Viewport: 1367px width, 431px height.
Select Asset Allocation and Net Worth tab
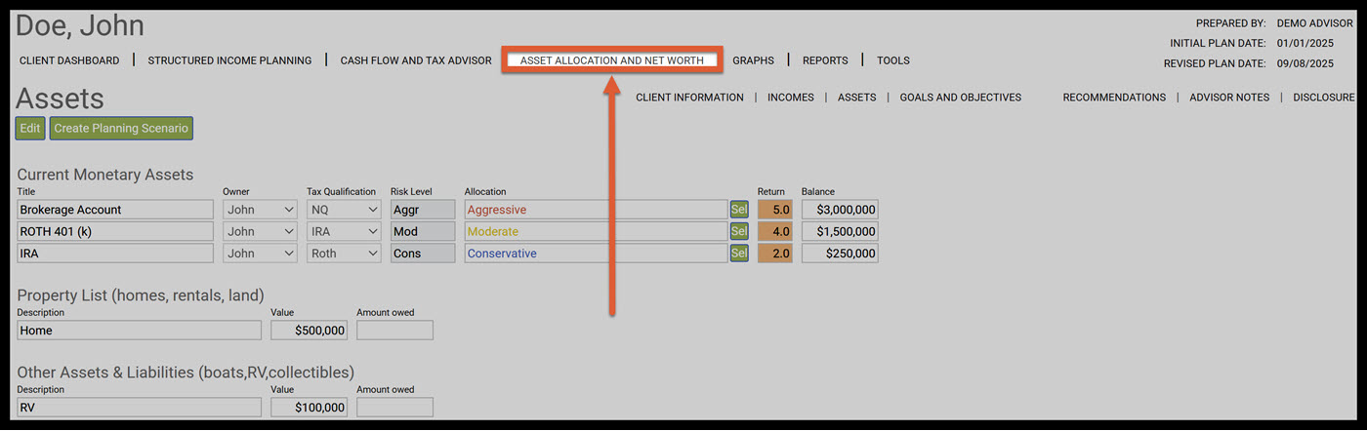click(612, 60)
